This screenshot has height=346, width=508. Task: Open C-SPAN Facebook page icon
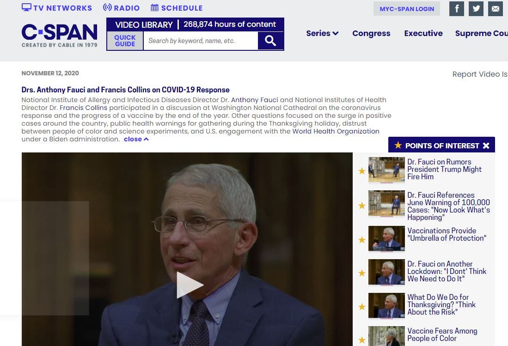(x=457, y=9)
